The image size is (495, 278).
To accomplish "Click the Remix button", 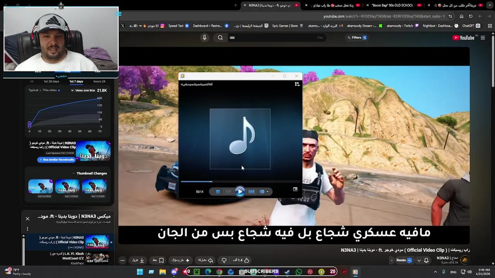I will click(x=404, y=260).
